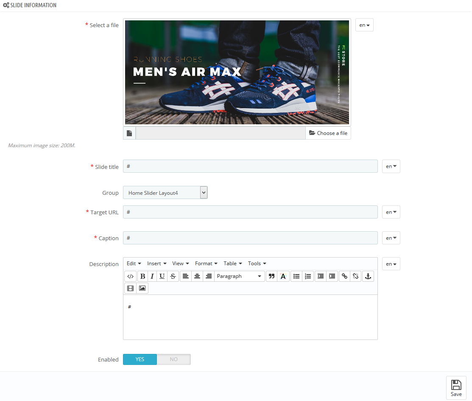Align description text left
The width and height of the screenshot is (472, 401).
[x=186, y=276]
